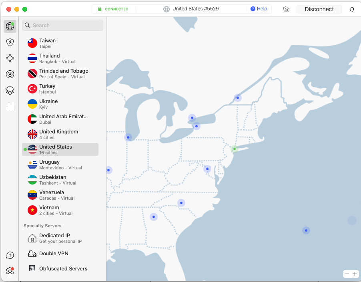Click the Double VPN padlocks icon
The image size is (361, 282).
[32, 254]
